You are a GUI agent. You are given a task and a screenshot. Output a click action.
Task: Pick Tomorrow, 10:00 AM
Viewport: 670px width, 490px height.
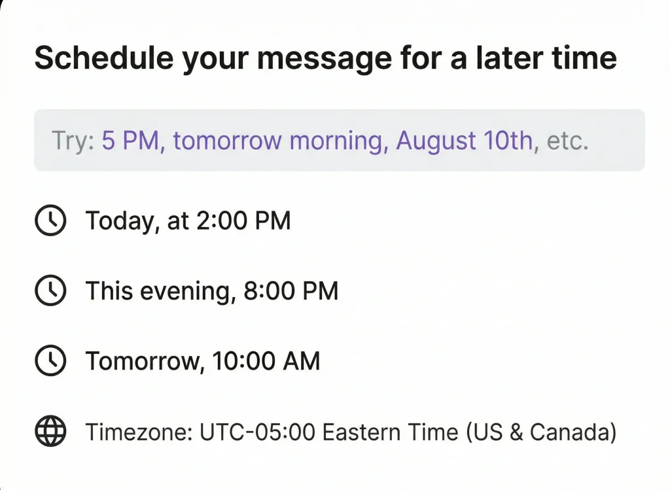pyautogui.click(x=203, y=361)
